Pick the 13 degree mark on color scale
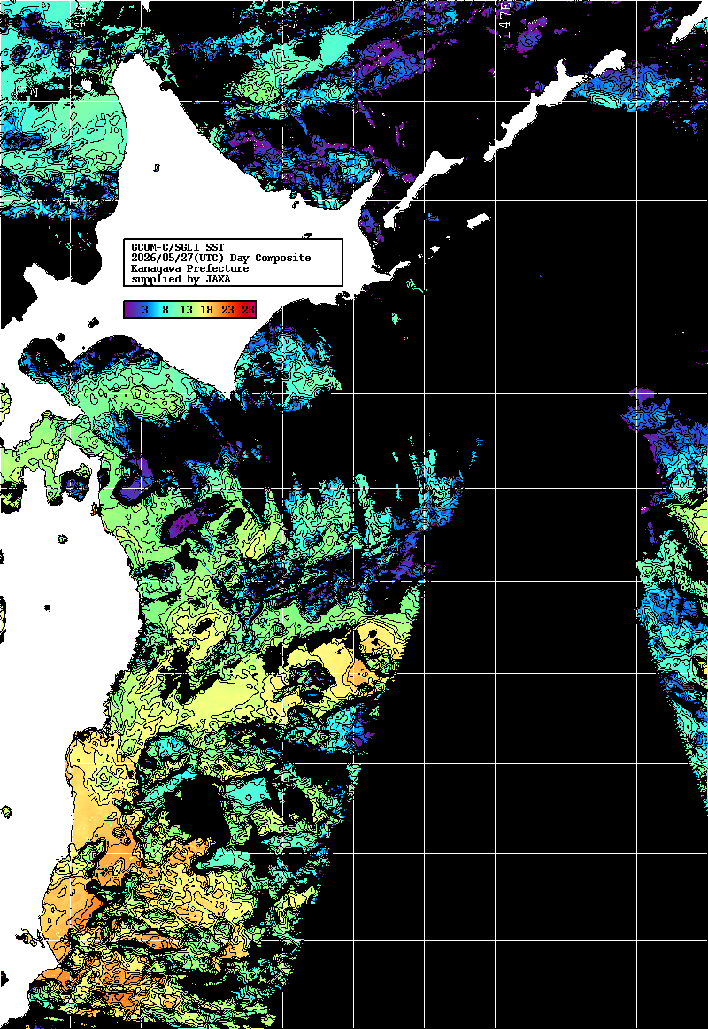Viewport: 708px width, 1029px height. click(x=186, y=310)
